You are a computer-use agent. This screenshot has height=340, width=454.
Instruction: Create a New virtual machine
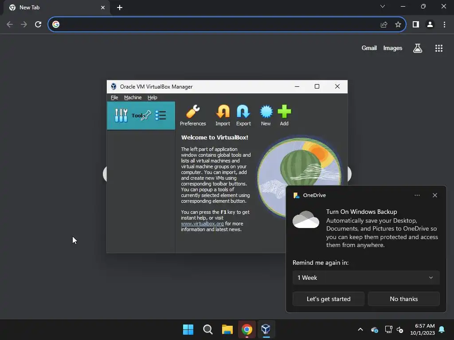tap(266, 112)
